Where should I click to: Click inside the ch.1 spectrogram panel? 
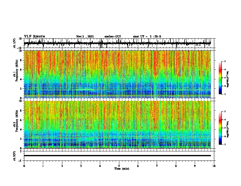pos(117,74)
